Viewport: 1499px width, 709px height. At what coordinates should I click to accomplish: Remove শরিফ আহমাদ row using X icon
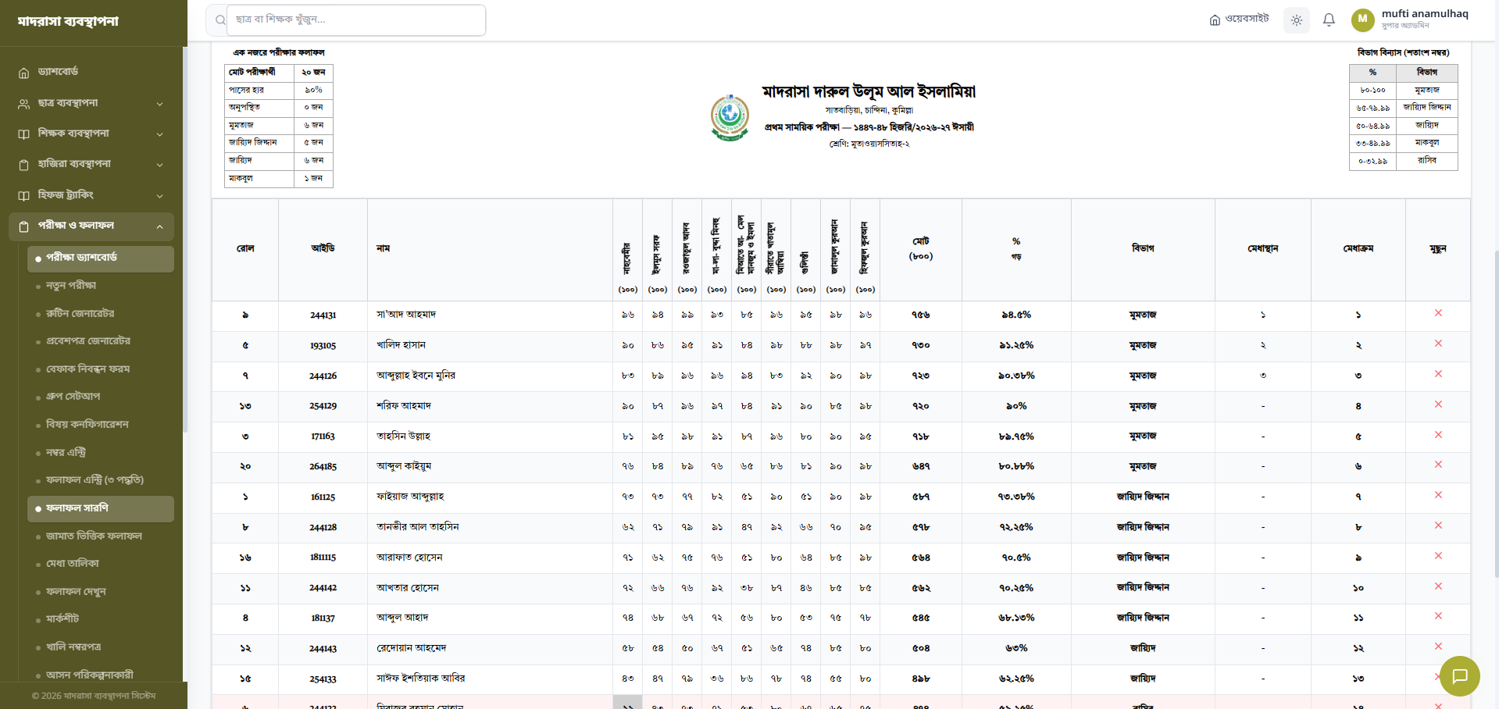[x=1438, y=404]
